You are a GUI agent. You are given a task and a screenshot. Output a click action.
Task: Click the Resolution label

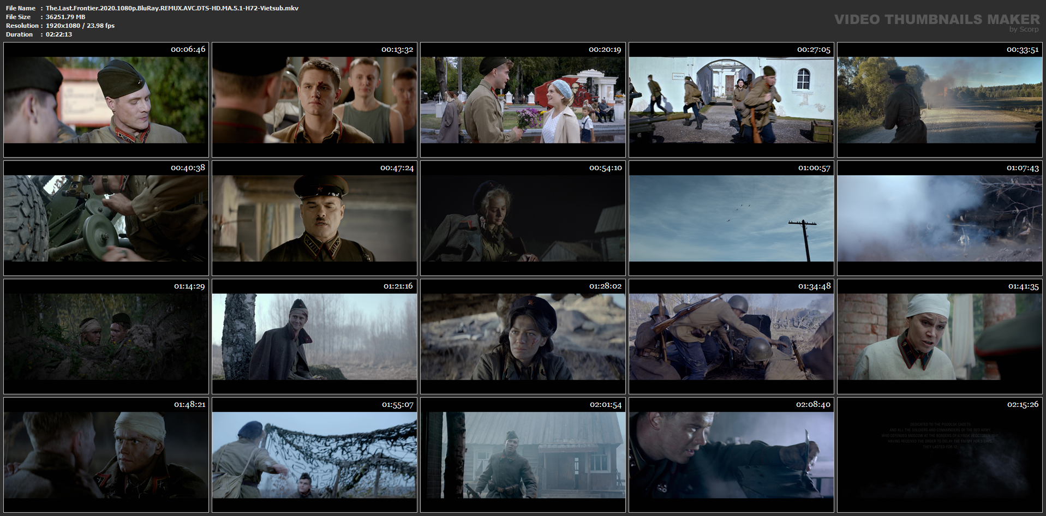pos(22,26)
